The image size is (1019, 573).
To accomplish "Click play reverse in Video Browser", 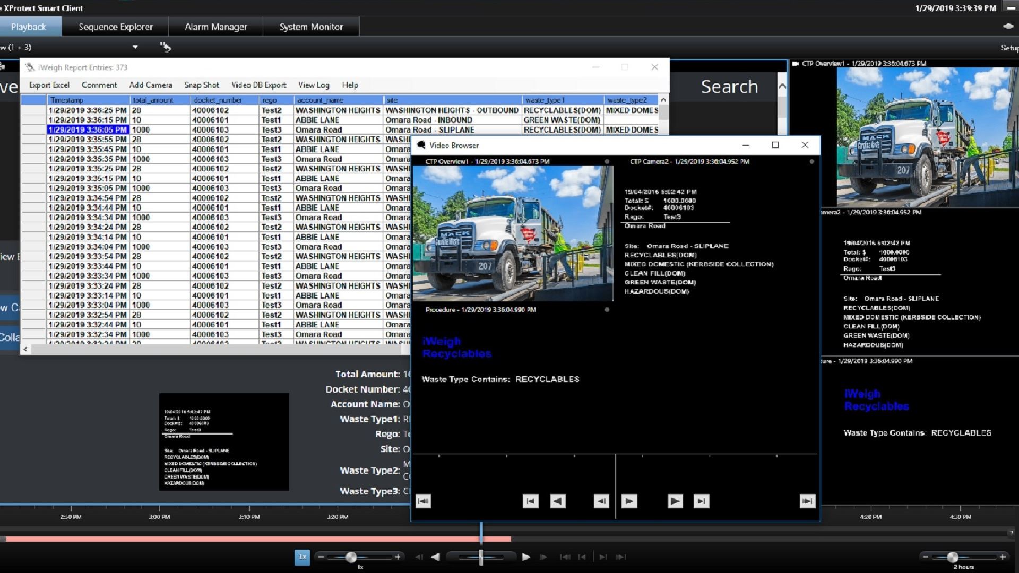I will (557, 501).
